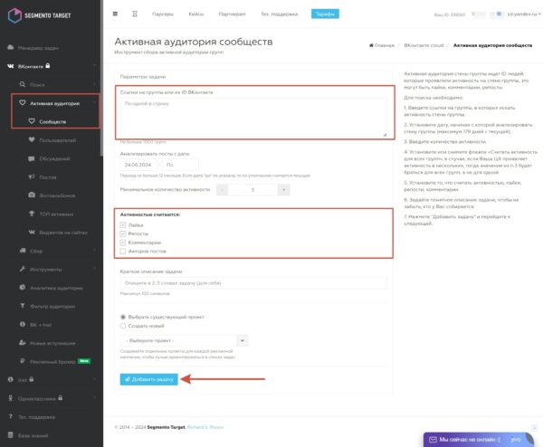Select Создать новый radio button
This screenshot has height=447, width=543.
[123, 326]
